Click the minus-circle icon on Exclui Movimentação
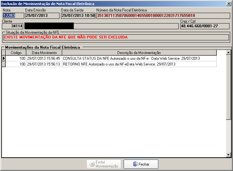 tap(92, 164)
